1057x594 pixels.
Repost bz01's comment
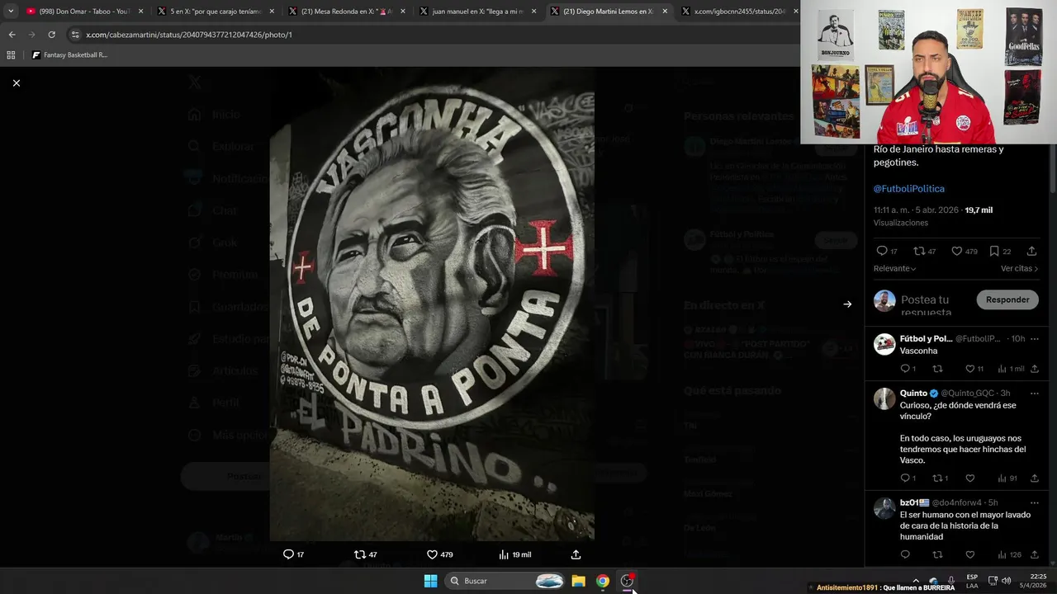[x=937, y=554]
